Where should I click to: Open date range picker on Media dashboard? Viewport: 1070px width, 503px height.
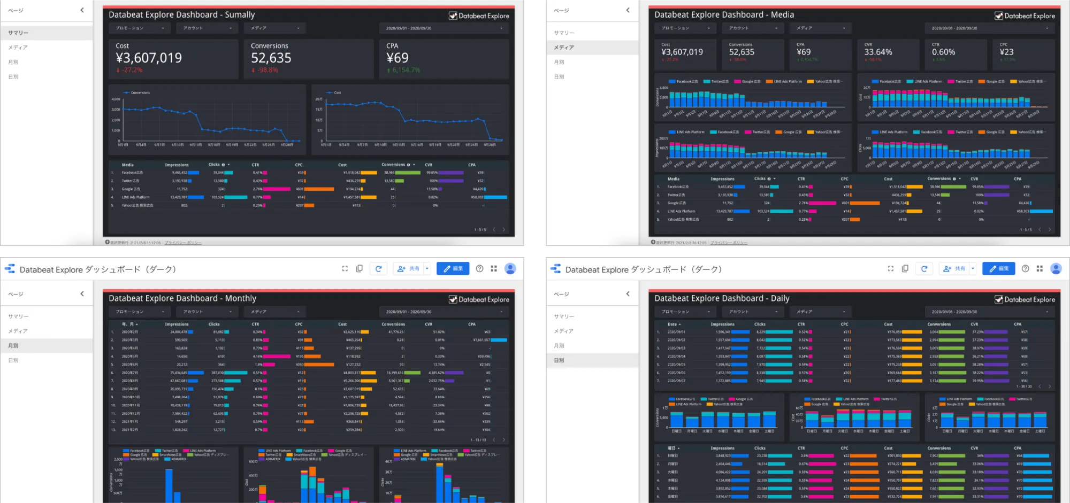tap(989, 28)
